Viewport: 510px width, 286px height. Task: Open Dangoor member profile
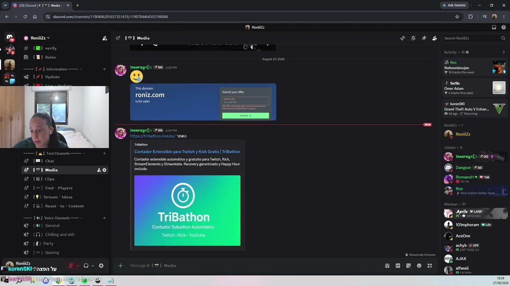tap(475, 168)
